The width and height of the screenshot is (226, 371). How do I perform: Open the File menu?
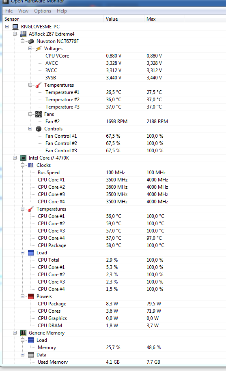tap(9, 11)
